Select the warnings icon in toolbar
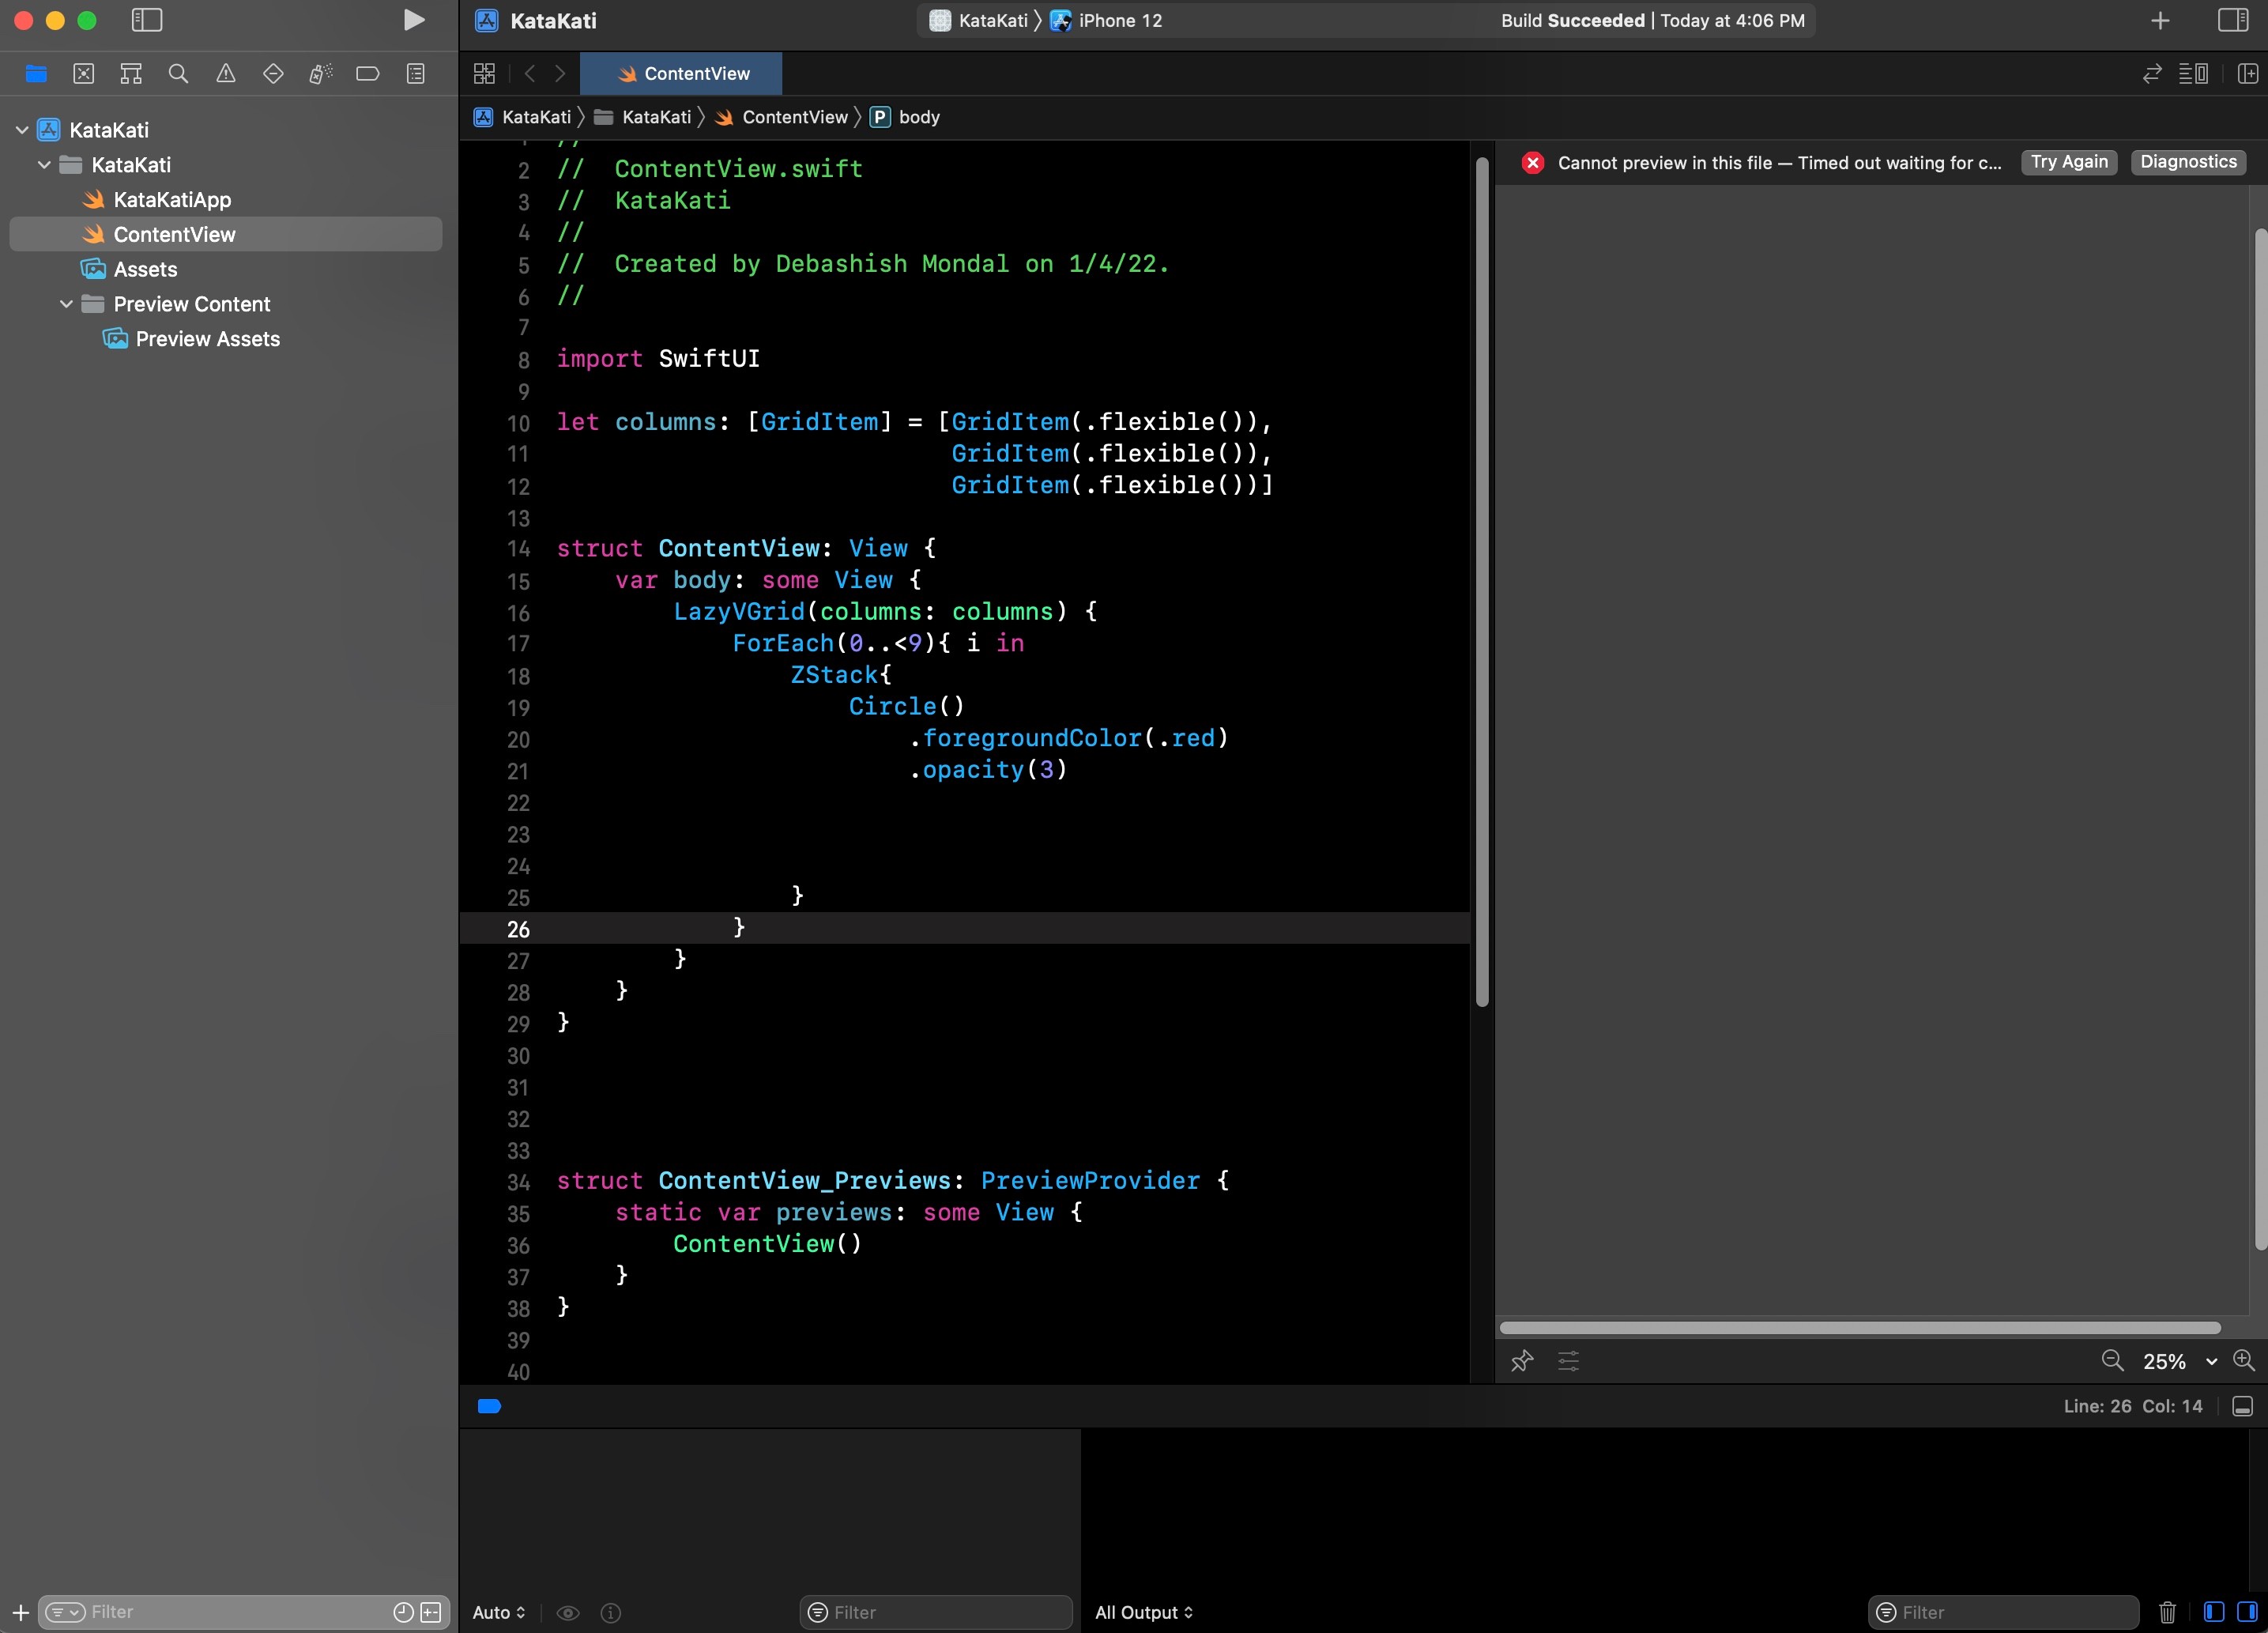Viewport: 2268px width, 1633px height. [x=224, y=74]
